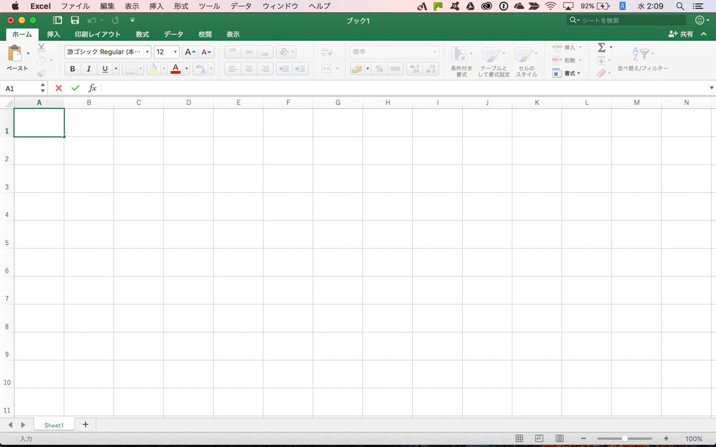Open the font size dropdown
This screenshot has height=447, width=716.
[x=175, y=52]
